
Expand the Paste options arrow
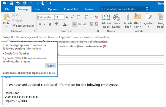click(6, 26)
